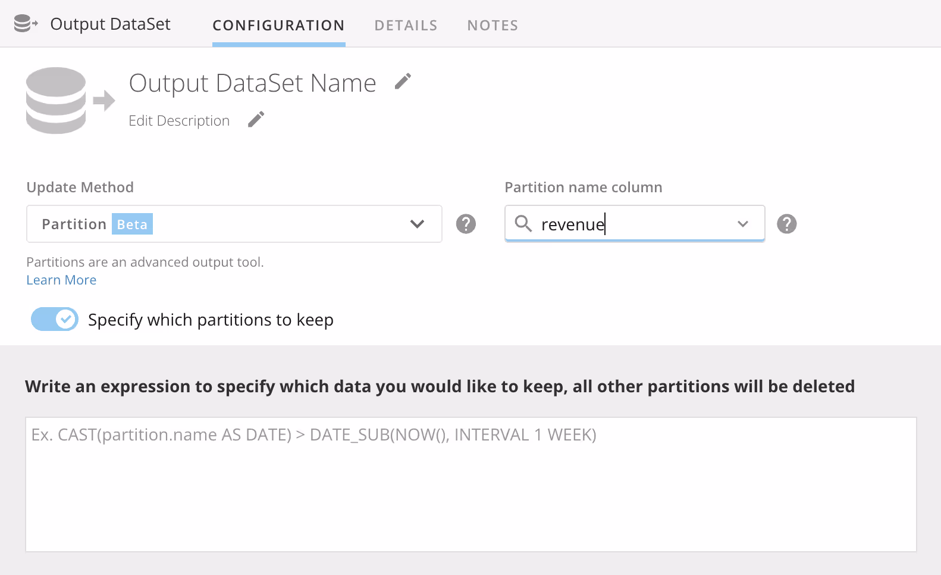The width and height of the screenshot is (941, 575).
Task: Click the Beta badge in Update Method
Action: pyautogui.click(x=132, y=224)
